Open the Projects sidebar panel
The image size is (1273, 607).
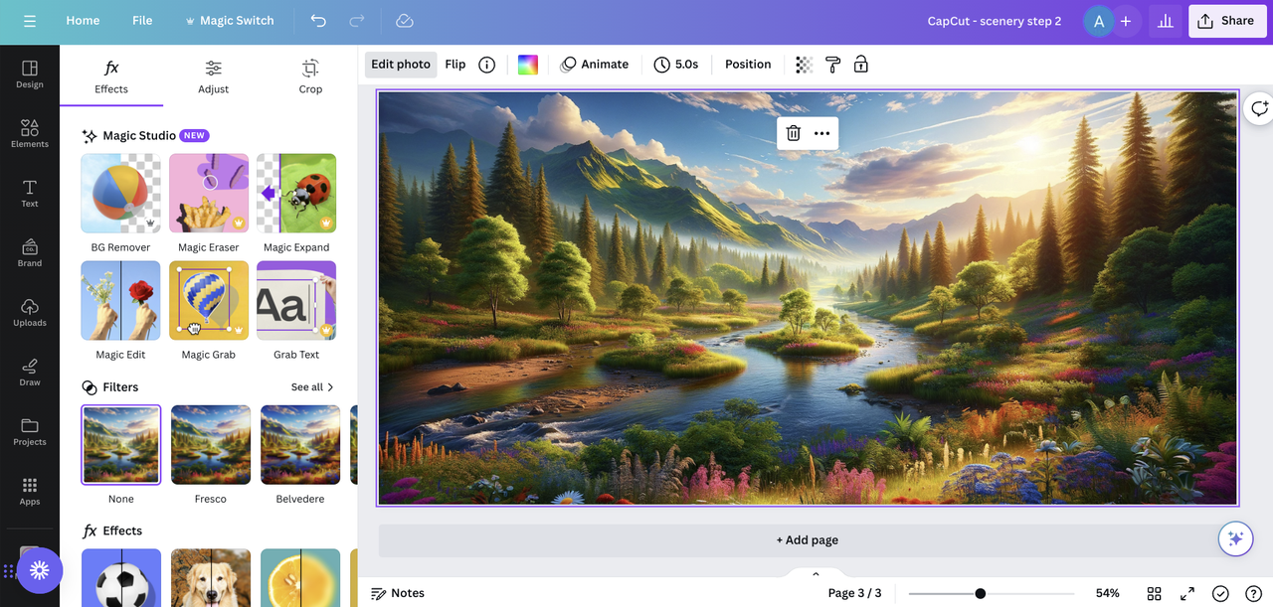coord(30,432)
